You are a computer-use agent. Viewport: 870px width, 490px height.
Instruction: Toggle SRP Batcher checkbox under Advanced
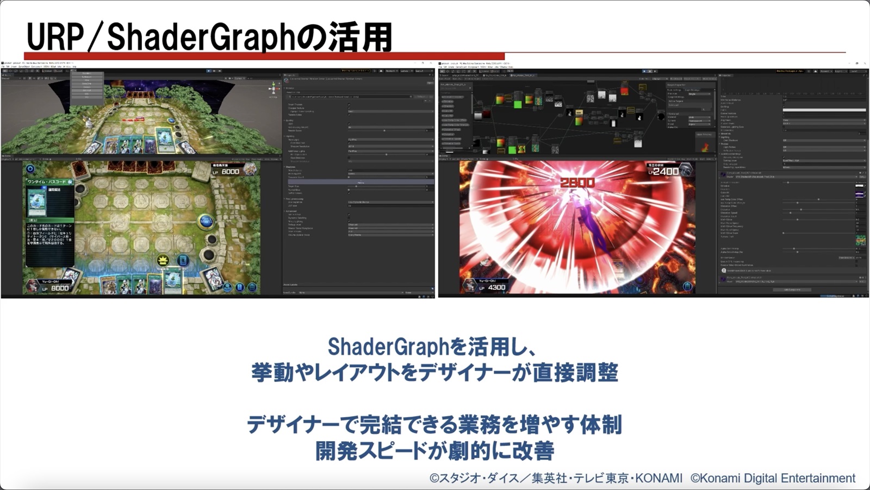tap(349, 215)
